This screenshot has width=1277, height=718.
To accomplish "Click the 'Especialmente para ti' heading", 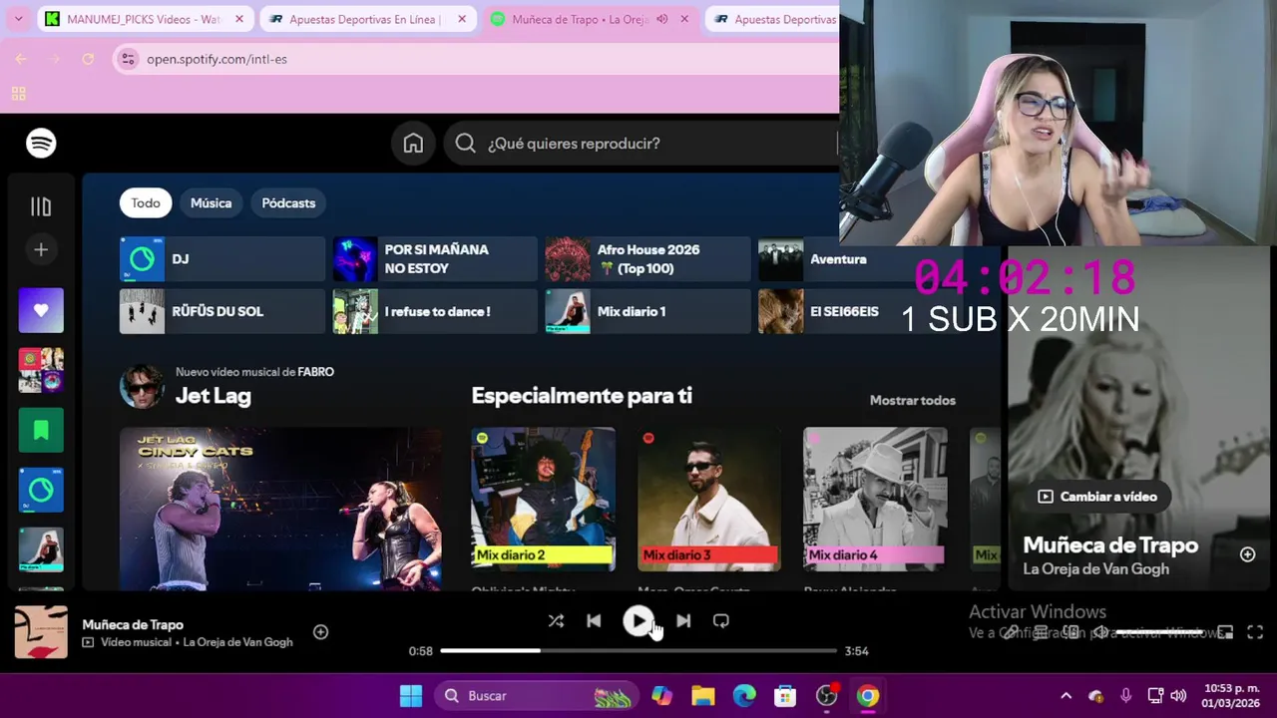I will (582, 396).
